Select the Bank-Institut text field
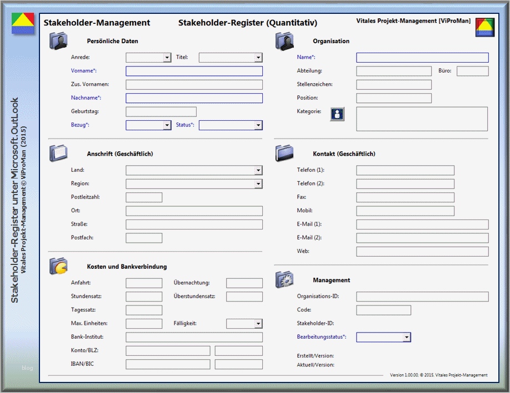The image size is (510, 393). pos(194,337)
